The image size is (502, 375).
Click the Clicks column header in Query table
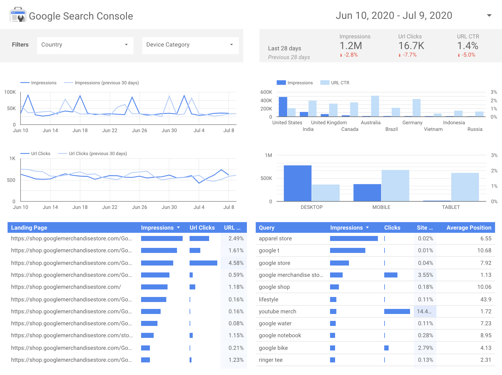click(x=392, y=227)
